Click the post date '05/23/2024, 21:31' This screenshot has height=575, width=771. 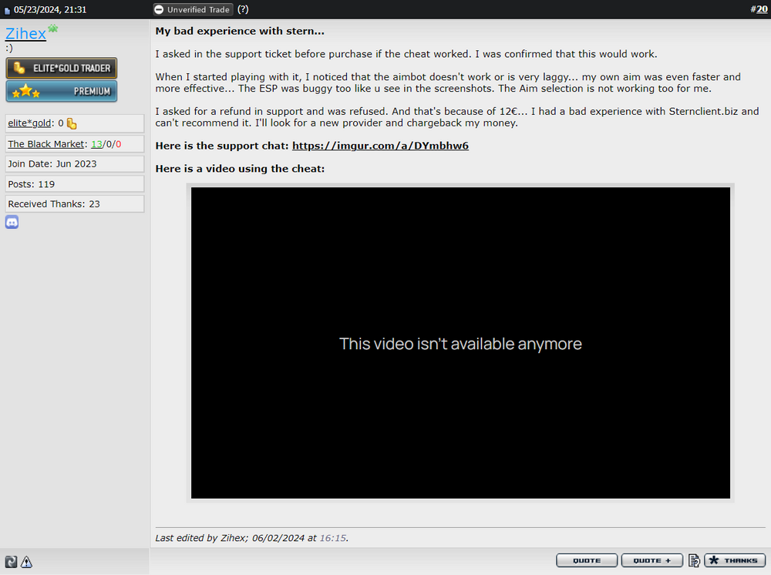50,10
